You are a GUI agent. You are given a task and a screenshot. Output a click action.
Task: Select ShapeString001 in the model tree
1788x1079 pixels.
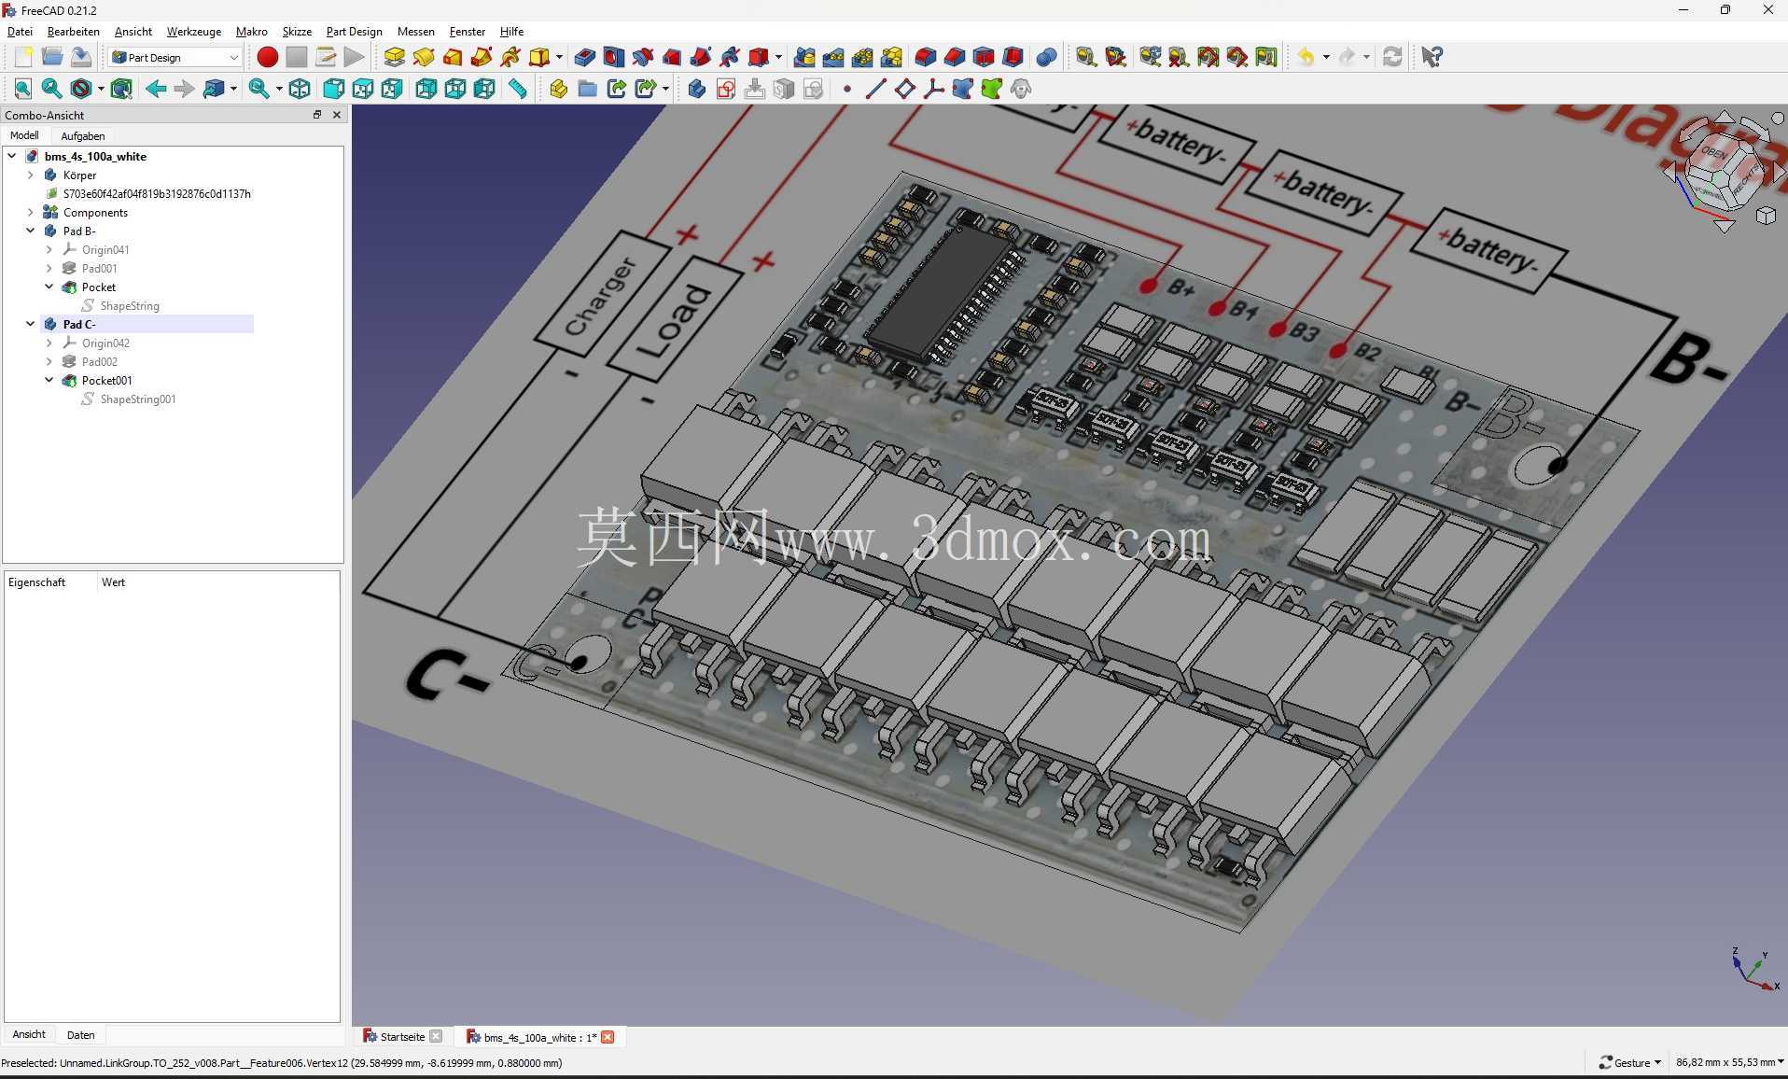pyautogui.click(x=137, y=399)
